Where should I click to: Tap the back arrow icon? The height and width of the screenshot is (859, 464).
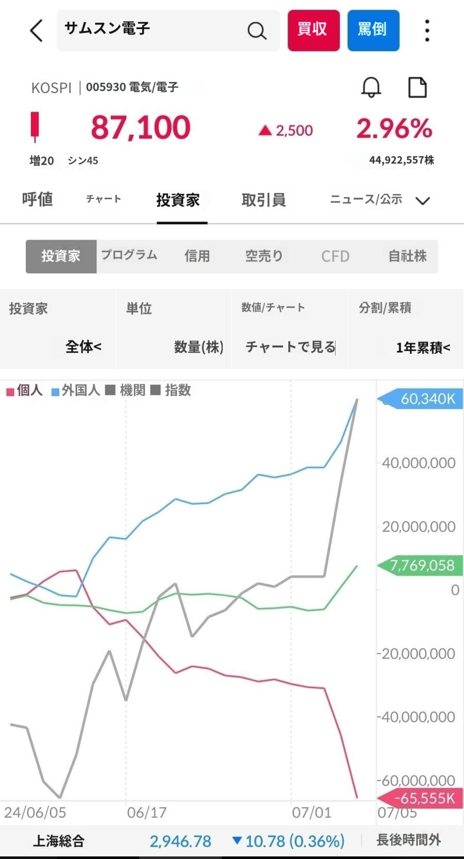click(x=36, y=30)
